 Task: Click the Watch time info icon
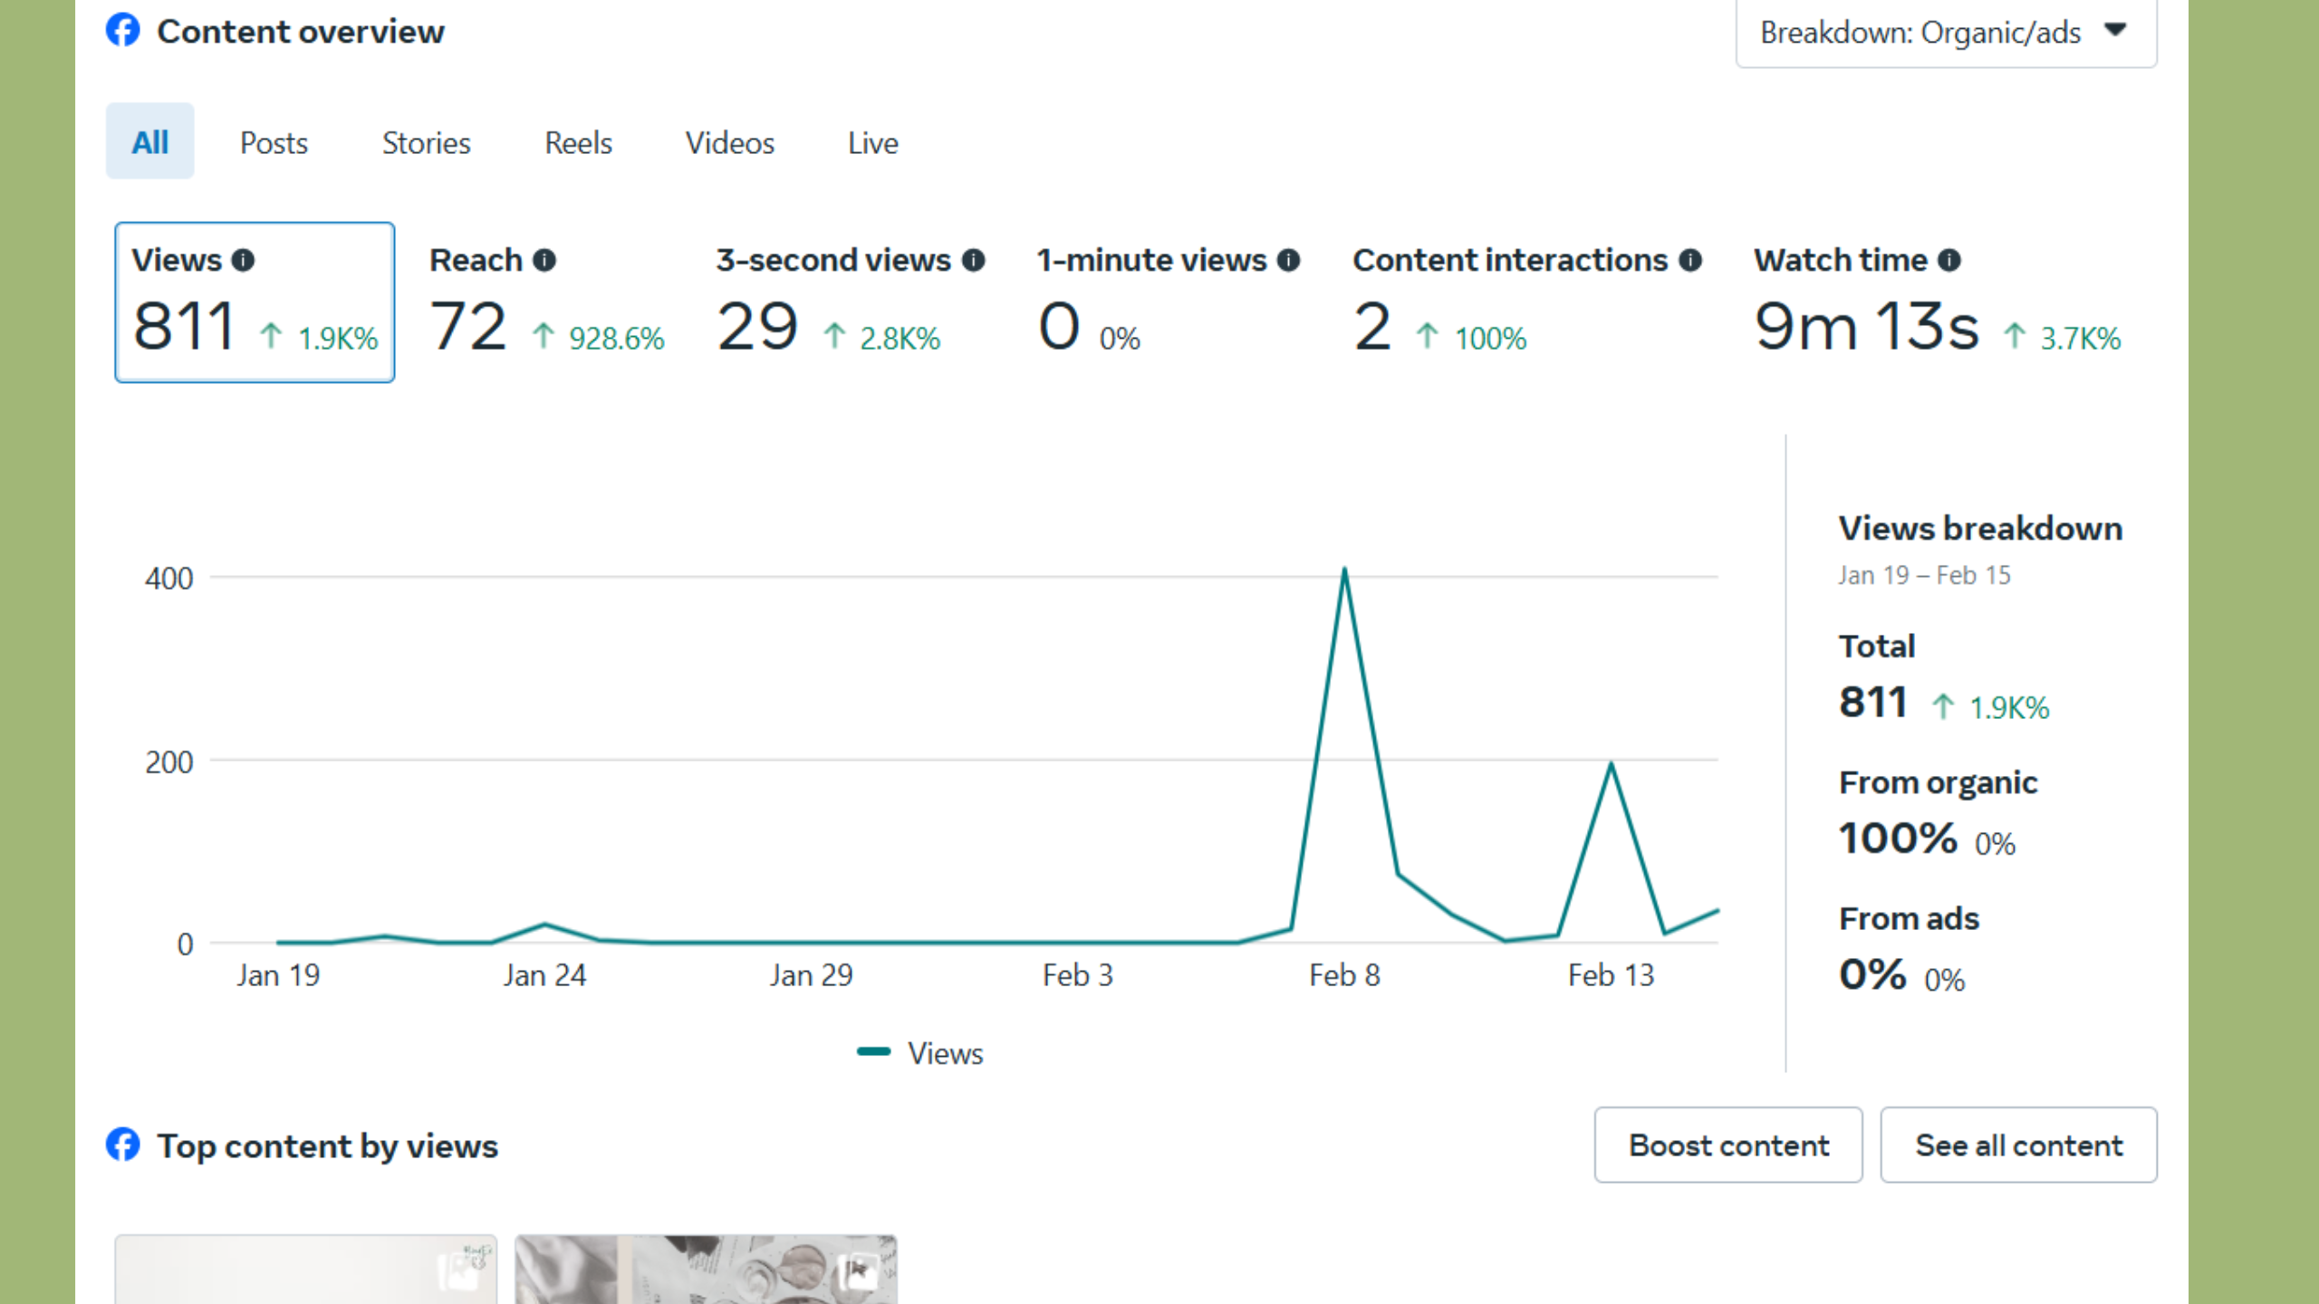point(1949,261)
